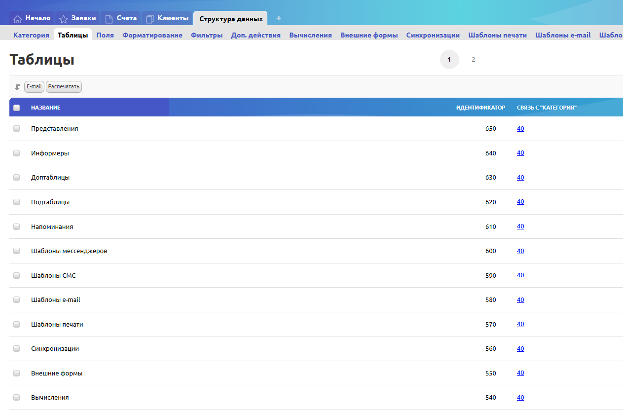
Task: Check the Шаблоны печати row checkbox
Action: [x=17, y=324]
